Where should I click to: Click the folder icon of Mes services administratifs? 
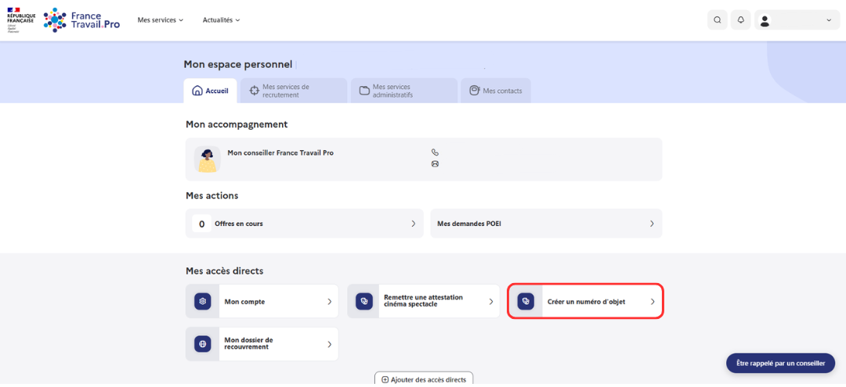[x=364, y=91]
